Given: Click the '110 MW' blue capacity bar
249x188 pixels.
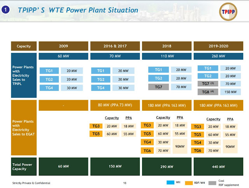Looking at the screenshot, I should [167, 56].
